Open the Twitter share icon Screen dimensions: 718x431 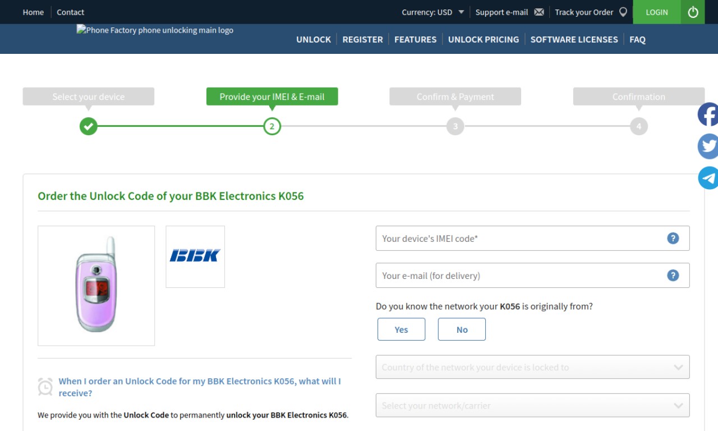coord(708,146)
